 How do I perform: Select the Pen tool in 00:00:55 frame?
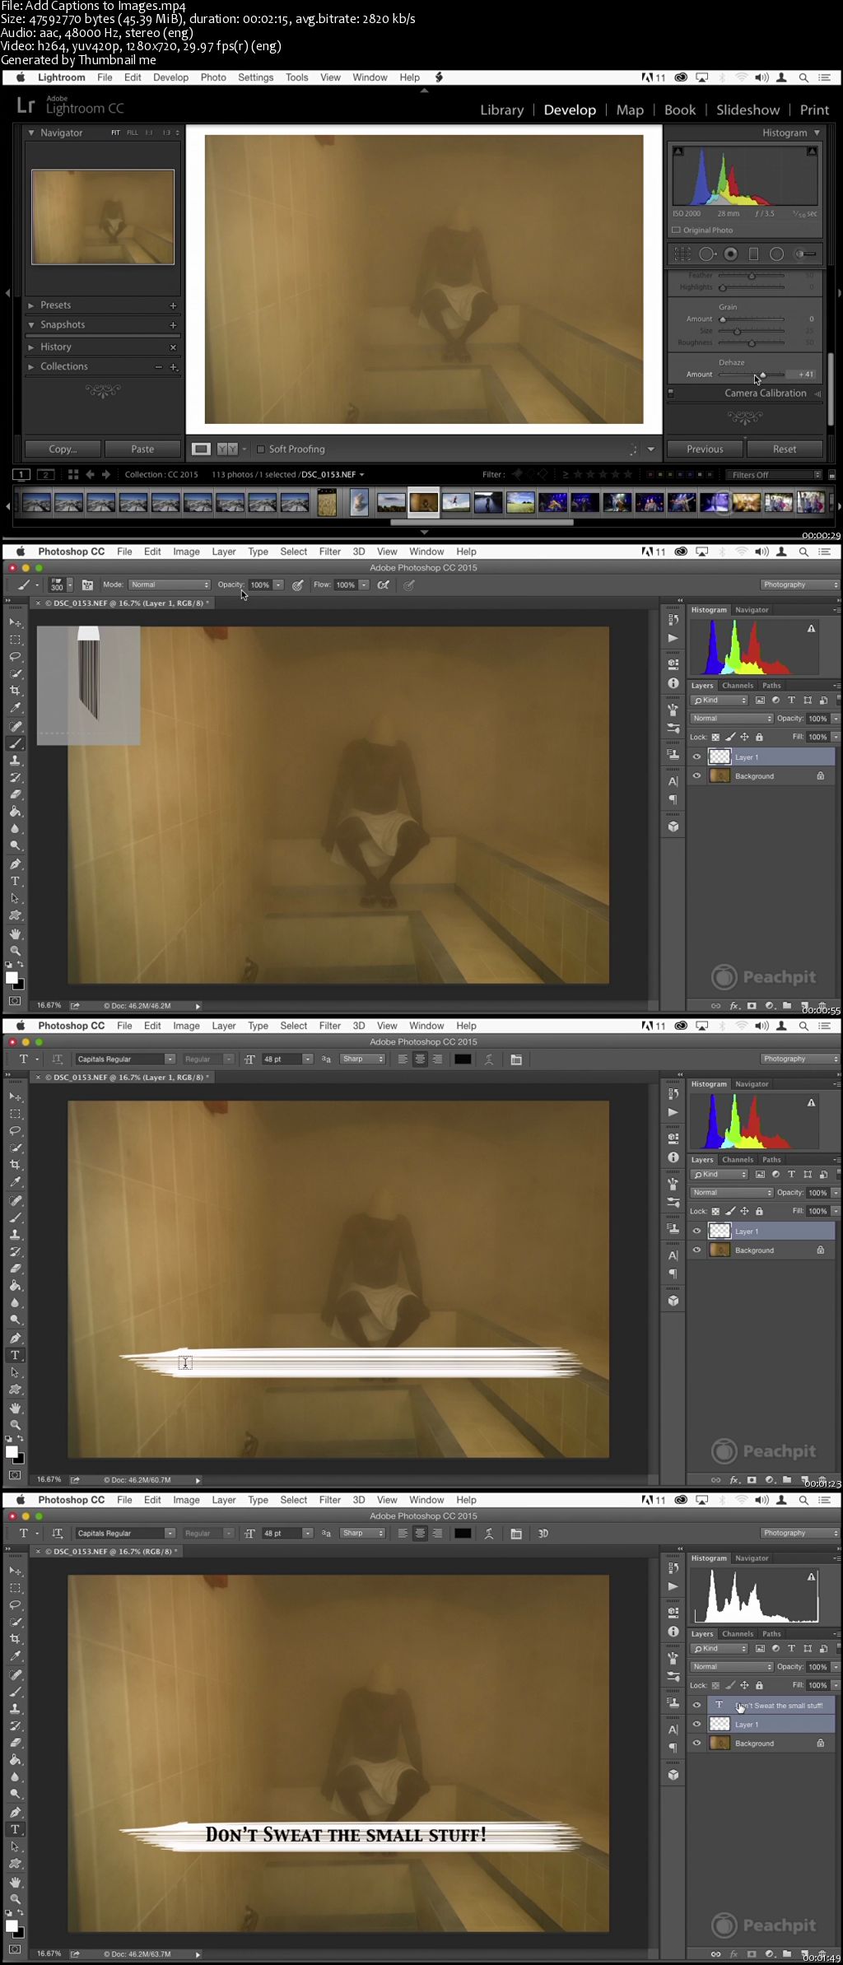point(15,864)
